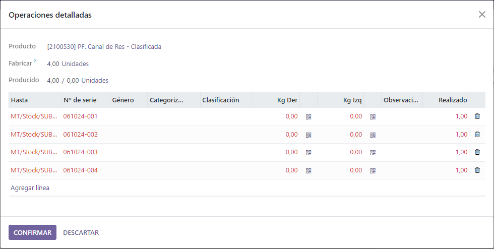Click the Hasta location of row 061024-003

pos(34,152)
